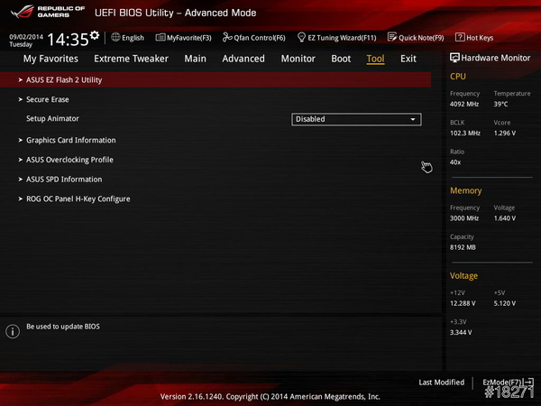Click memory frequency value 3000 MHz
Viewport: 541px width, 406px height.
[x=464, y=218]
